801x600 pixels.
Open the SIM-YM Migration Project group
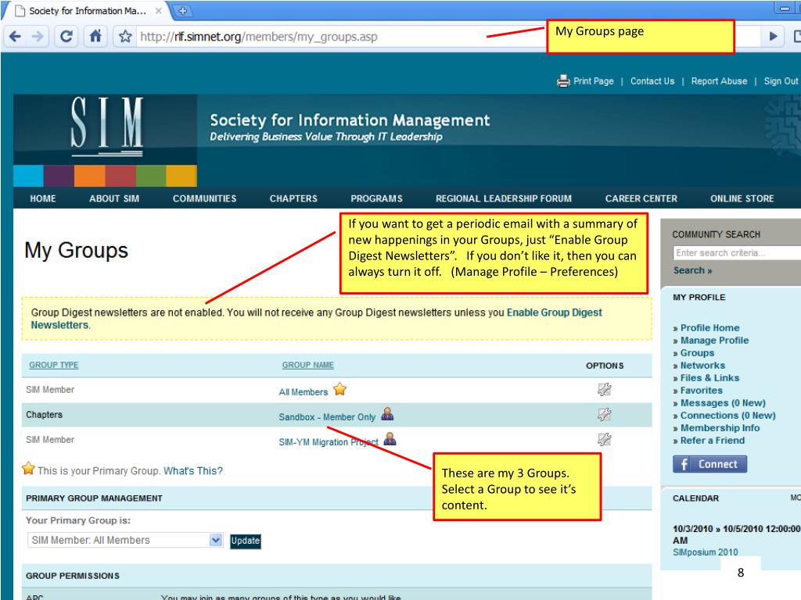pyautogui.click(x=329, y=442)
